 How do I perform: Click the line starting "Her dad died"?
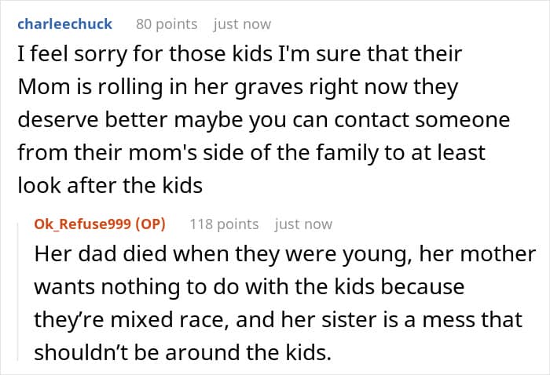(284, 255)
